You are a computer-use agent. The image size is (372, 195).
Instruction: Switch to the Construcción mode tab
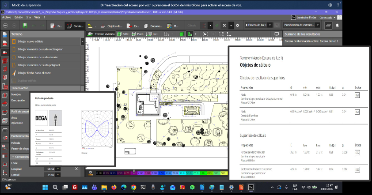tap(75, 26)
